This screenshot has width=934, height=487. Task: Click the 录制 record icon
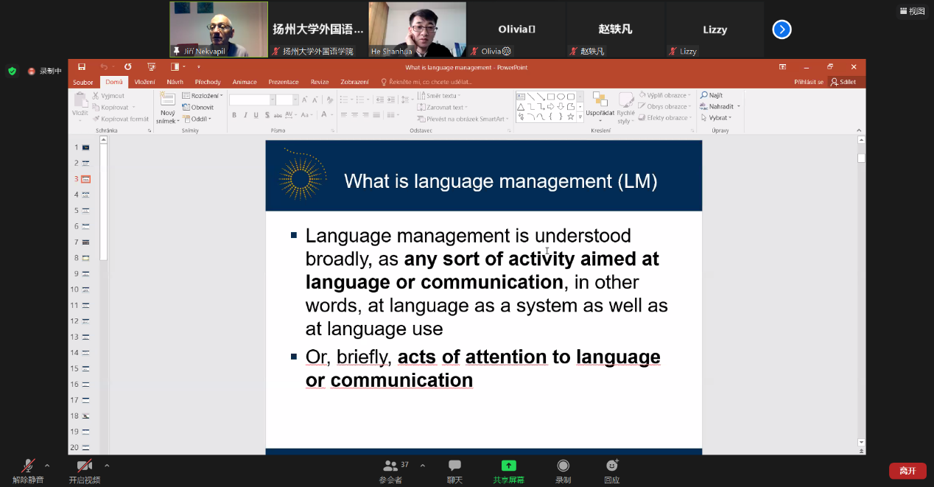(563, 471)
